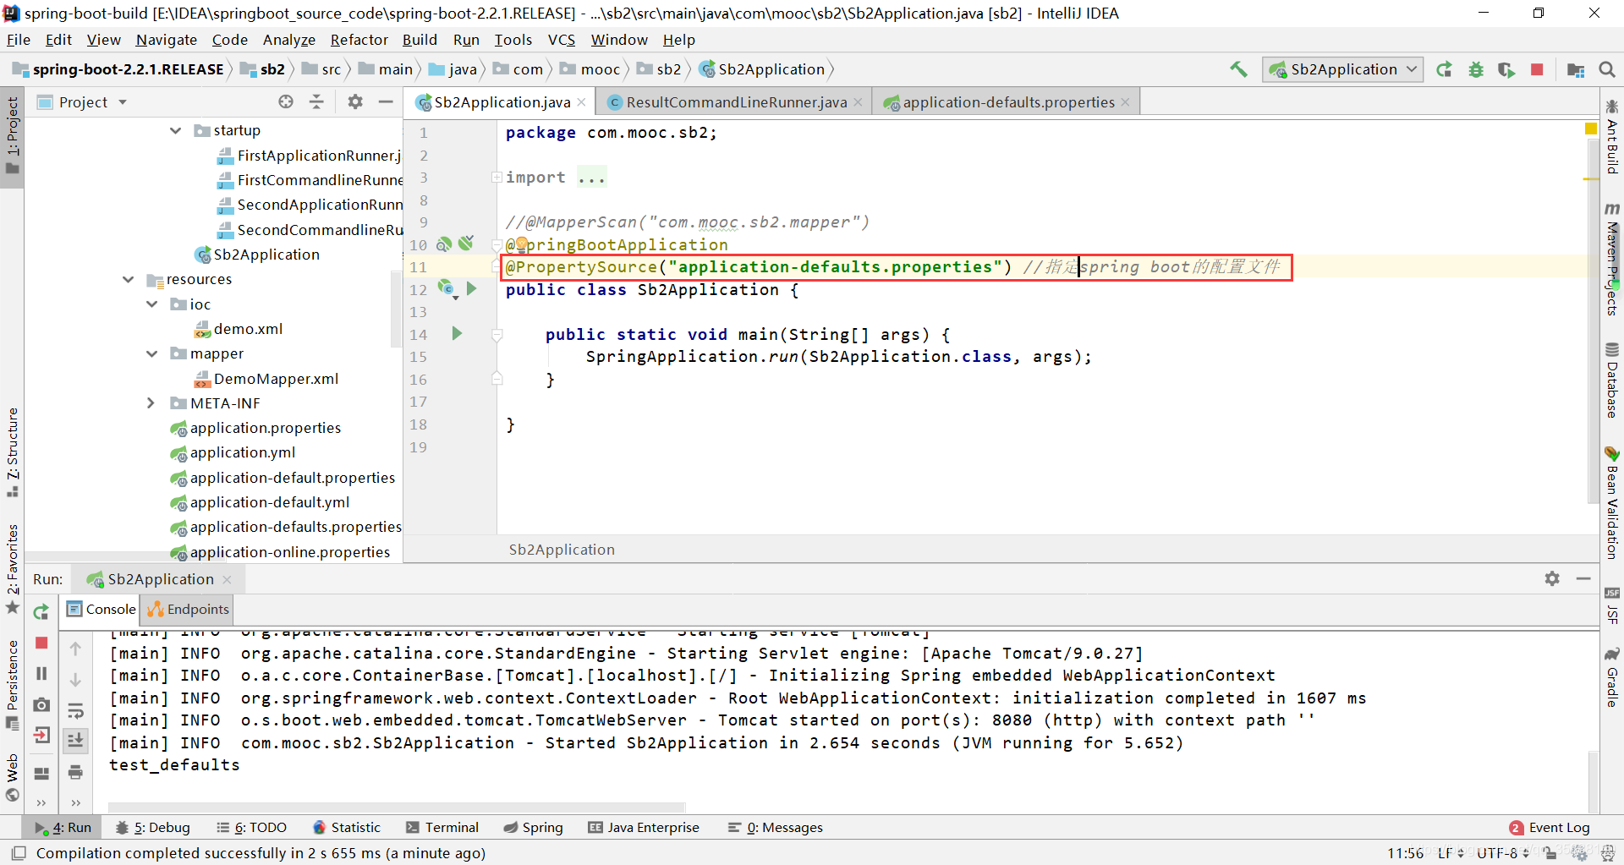The image size is (1624, 865).
Task: Select FirstApplicationRunner file in the tree
Action: [x=310, y=155]
